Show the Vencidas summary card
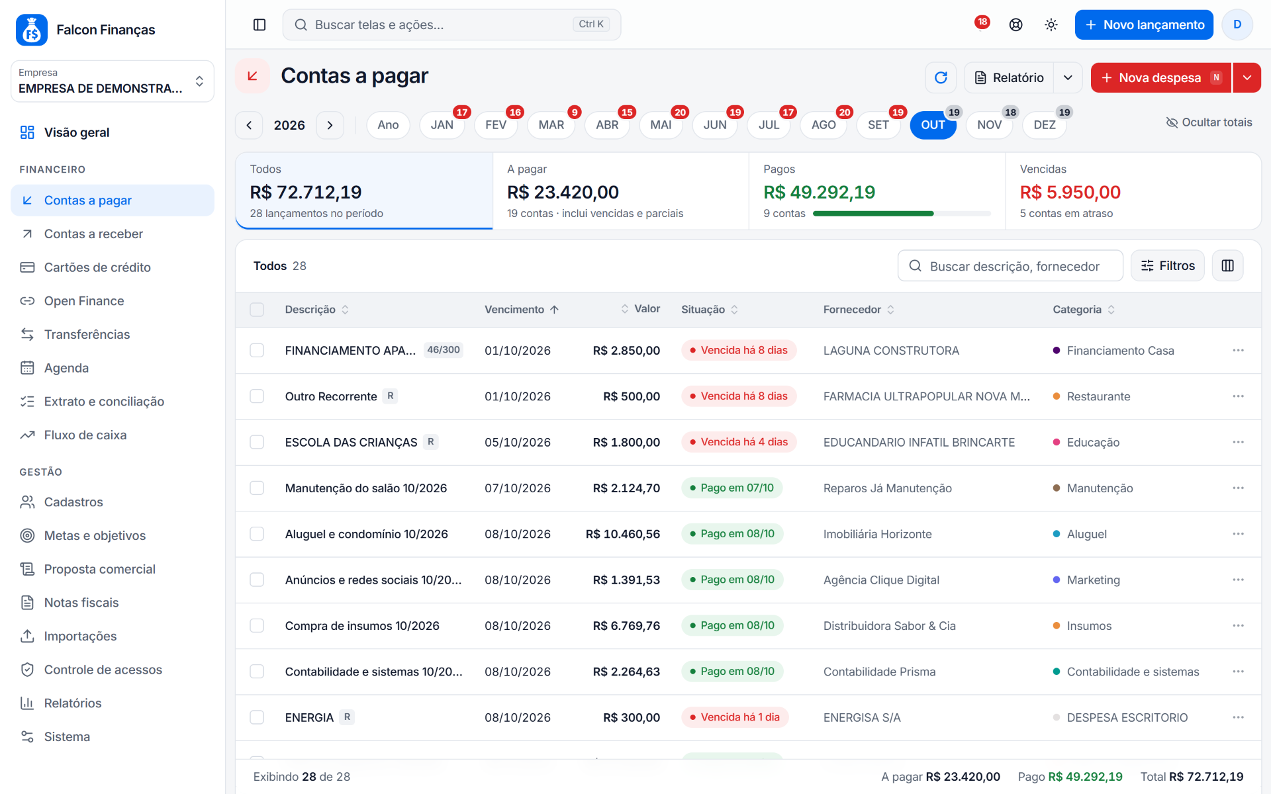Viewport: 1271px width, 794px height. pos(1133,191)
